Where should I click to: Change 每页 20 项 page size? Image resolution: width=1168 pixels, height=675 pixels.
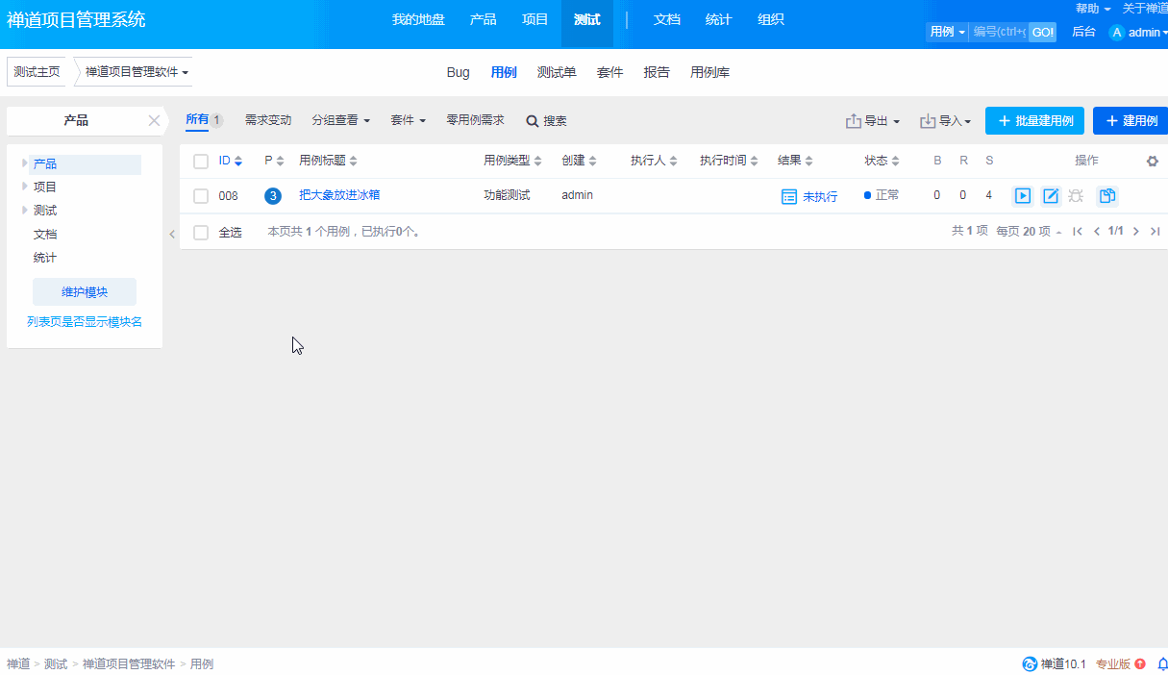(x=1030, y=232)
